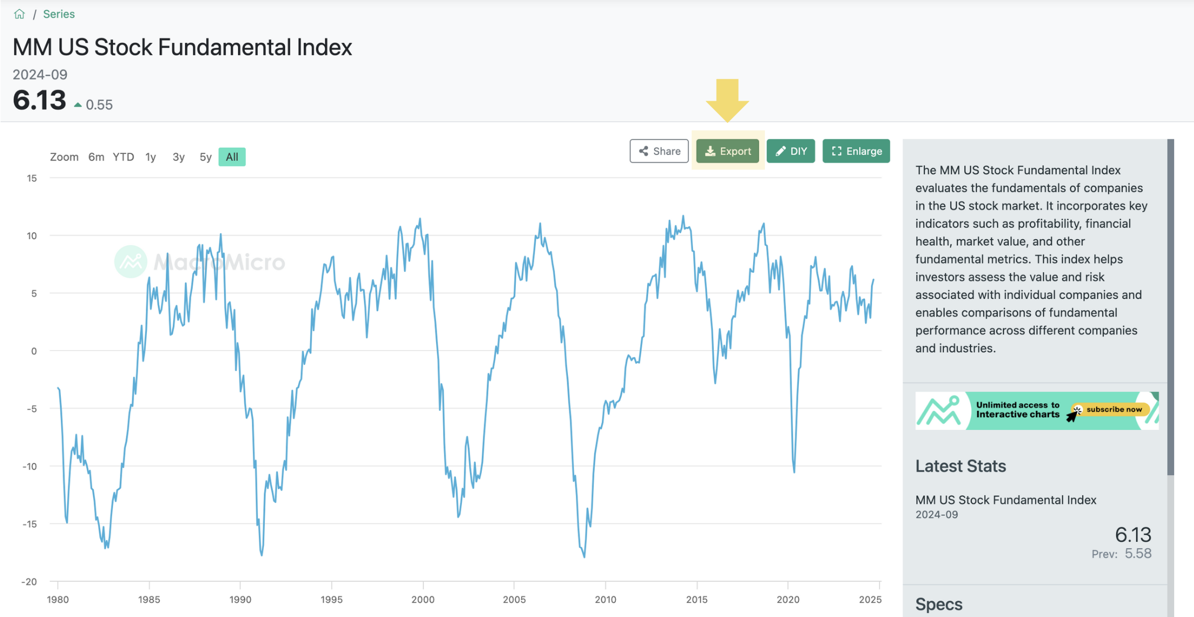Image resolution: width=1194 pixels, height=617 pixels.
Task: Click the 2000 x-axis label
Action: click(423, 599)
